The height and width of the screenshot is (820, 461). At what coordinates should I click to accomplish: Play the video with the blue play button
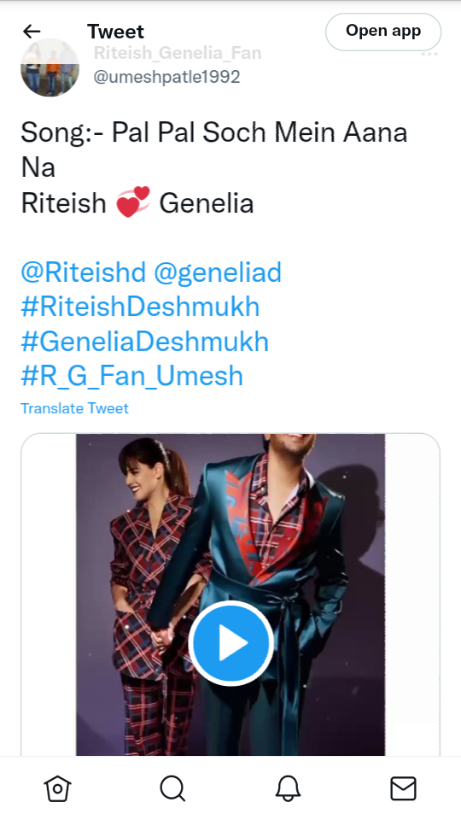[231, 642]
